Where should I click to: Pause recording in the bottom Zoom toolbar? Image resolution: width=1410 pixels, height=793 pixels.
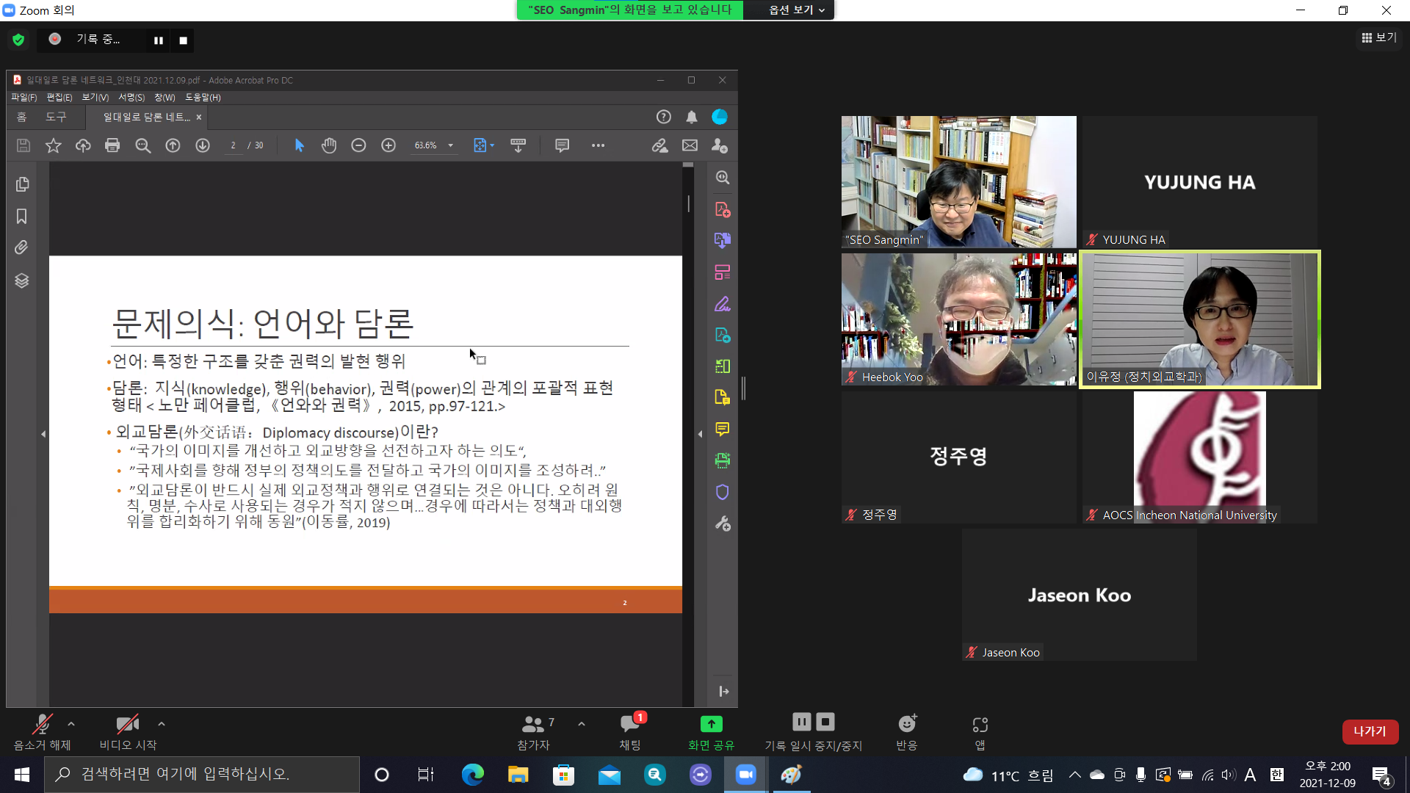[x=802, y=722]
